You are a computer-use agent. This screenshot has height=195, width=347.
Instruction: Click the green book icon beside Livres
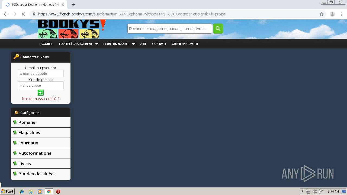(15, 163)
